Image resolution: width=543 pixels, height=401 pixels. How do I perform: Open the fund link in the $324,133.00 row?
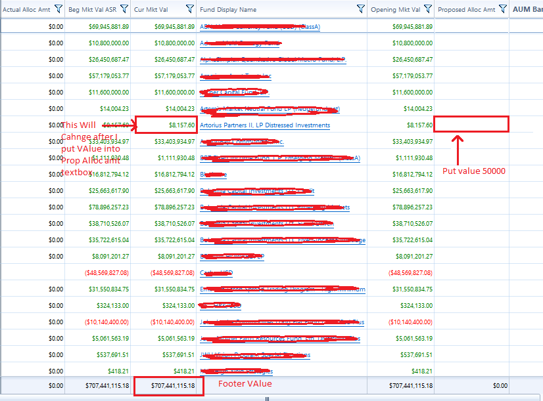[x=220, y=306]
